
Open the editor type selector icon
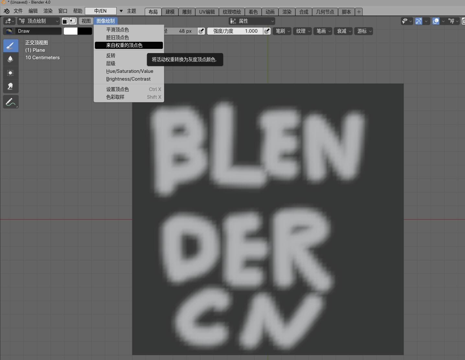pos(9,21)
